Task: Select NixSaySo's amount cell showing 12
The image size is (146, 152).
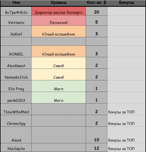Action: point(96,147)
